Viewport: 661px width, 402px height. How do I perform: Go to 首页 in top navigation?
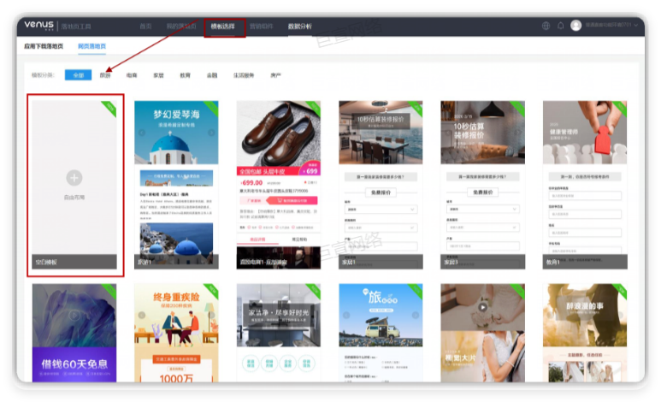tap(145, 27)
